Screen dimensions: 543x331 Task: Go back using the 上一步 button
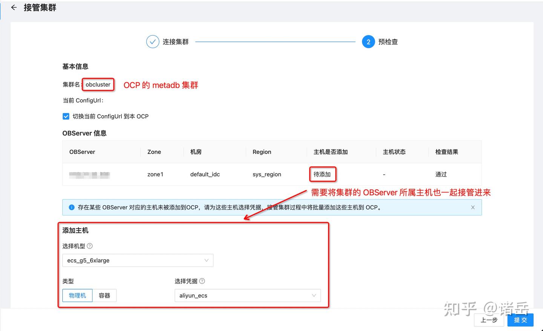point(489,320)
